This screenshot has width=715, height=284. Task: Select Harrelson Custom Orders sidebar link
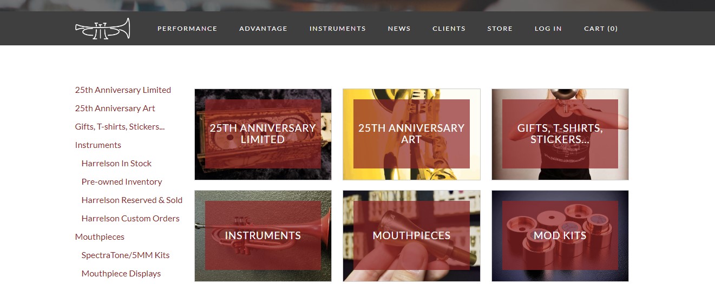pos(130,219)
